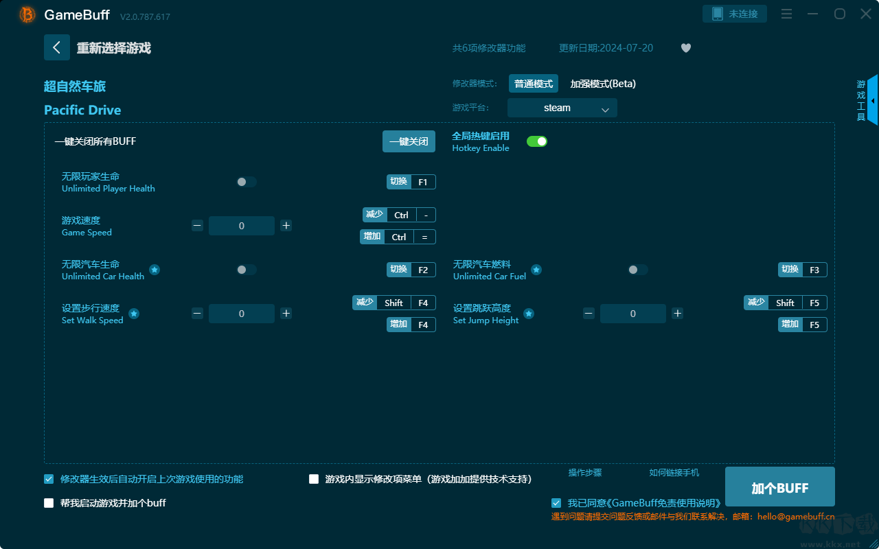Check the show in-game modifier menu checkbox
This screenshot has height=549, width=879.
314,479
